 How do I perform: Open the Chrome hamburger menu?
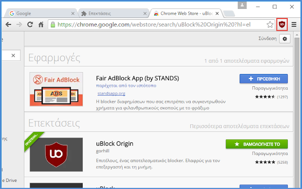(x=294, y=25)
